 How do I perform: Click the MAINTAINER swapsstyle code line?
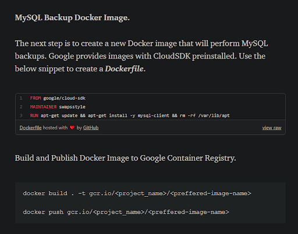coord(58,107)
